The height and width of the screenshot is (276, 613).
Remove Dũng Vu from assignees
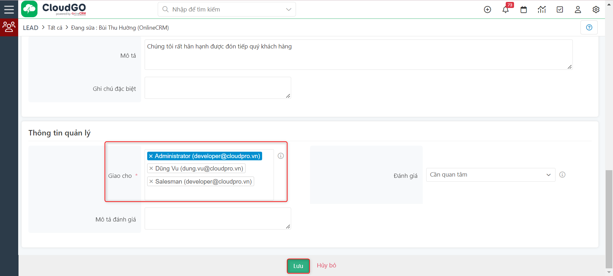[x=151, y=169]
